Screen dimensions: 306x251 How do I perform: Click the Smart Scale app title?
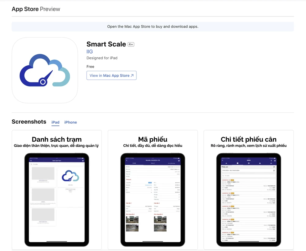point(106,44)
